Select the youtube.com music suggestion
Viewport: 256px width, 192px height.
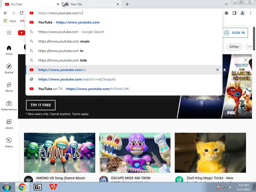click(x=124, y=41)
